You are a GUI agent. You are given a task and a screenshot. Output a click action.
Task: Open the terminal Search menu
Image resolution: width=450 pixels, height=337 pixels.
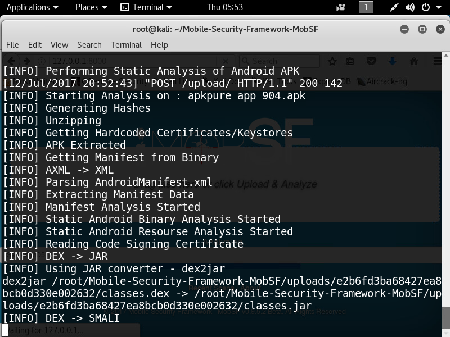[x=89, y=45]
